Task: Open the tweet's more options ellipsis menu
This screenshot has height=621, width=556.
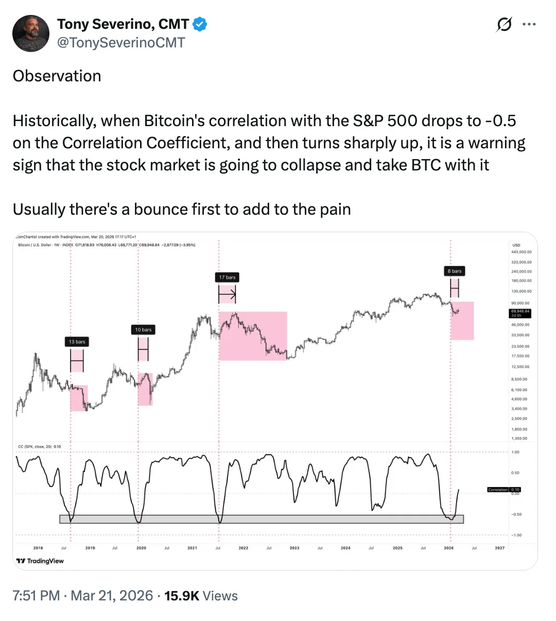Action: point(529,24)
